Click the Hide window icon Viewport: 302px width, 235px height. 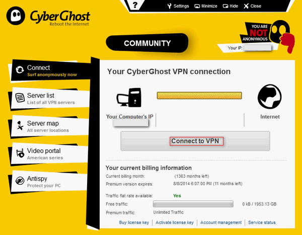[x=225, y=6]
